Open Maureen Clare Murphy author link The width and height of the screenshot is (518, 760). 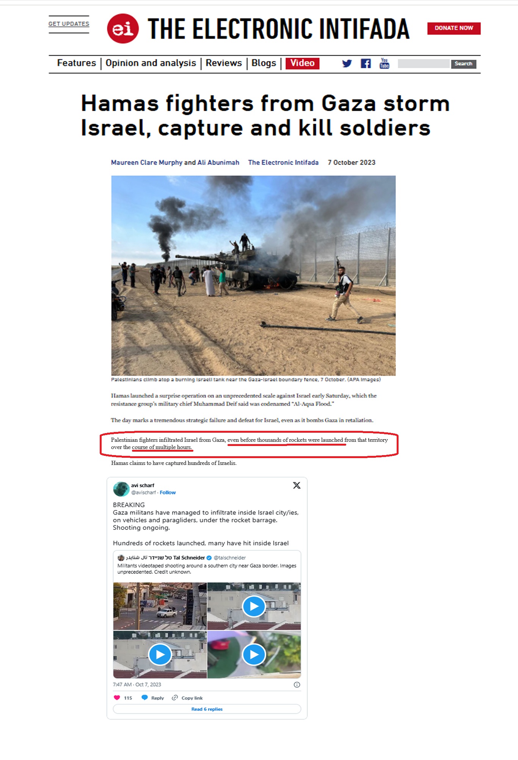pos(147,162)
